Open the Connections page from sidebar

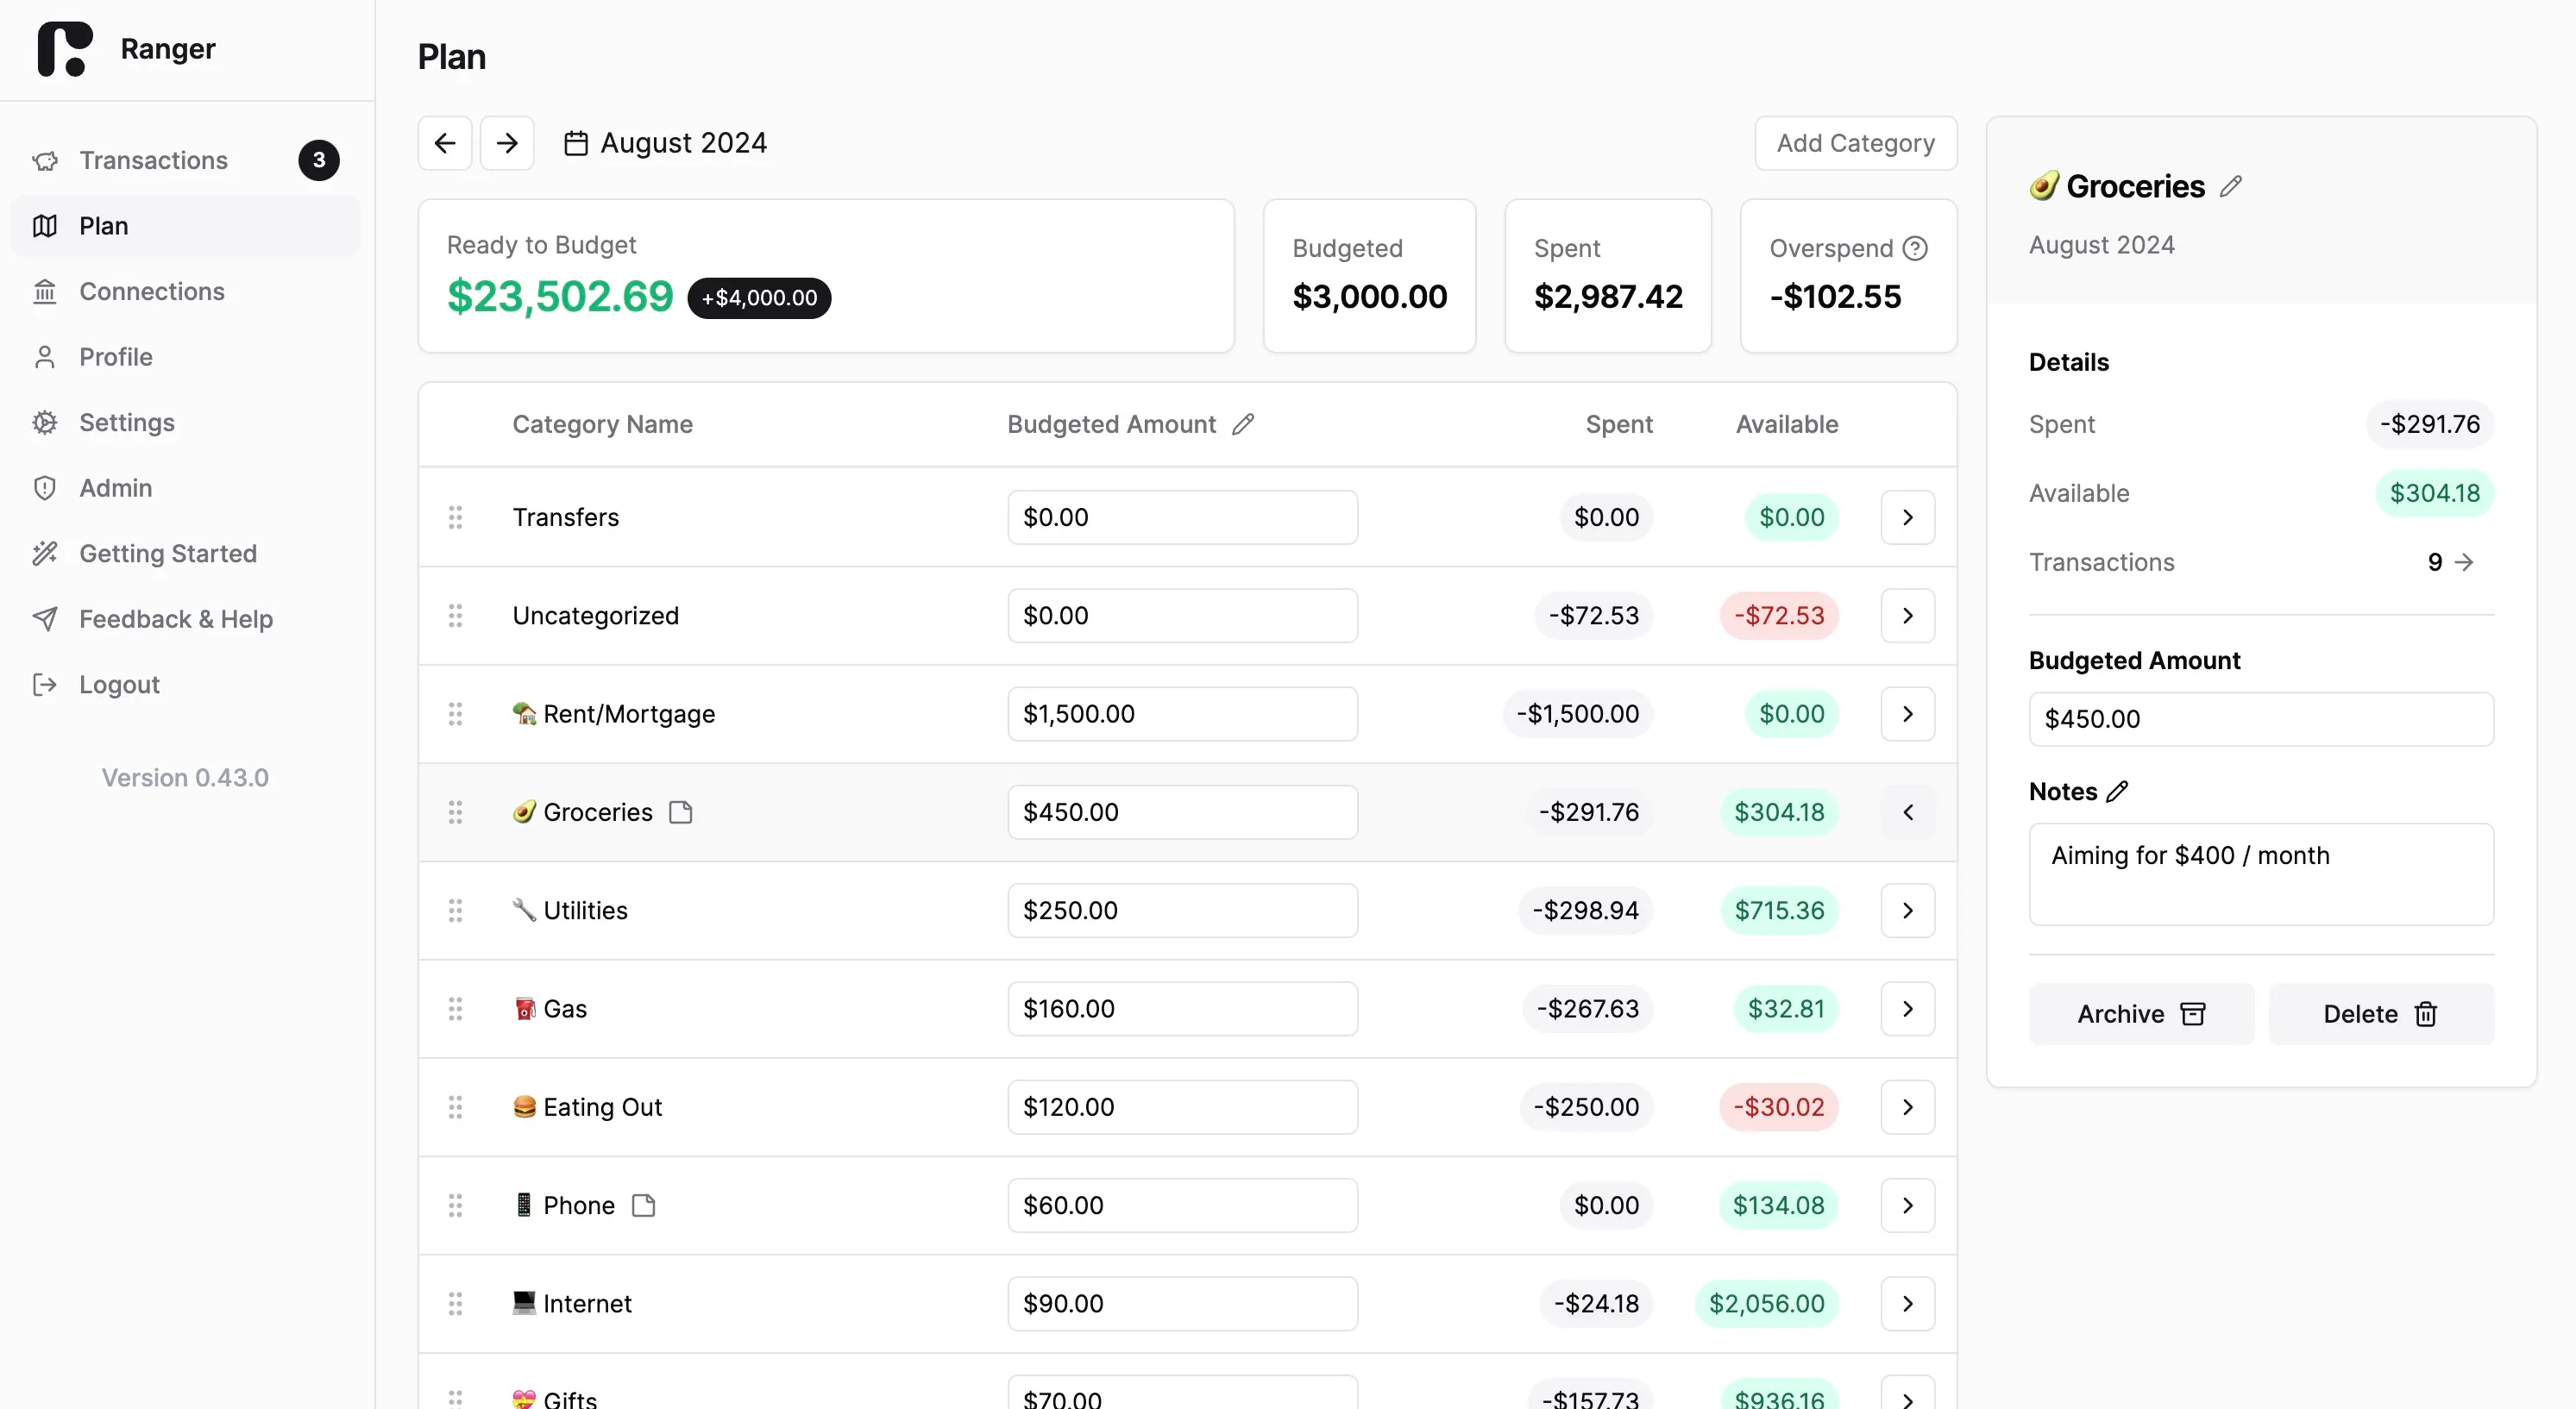(x=151, y=291)
